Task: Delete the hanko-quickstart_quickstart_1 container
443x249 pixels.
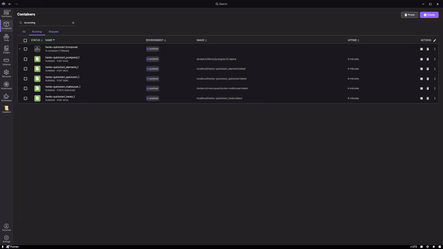Action: pos(428,79)
